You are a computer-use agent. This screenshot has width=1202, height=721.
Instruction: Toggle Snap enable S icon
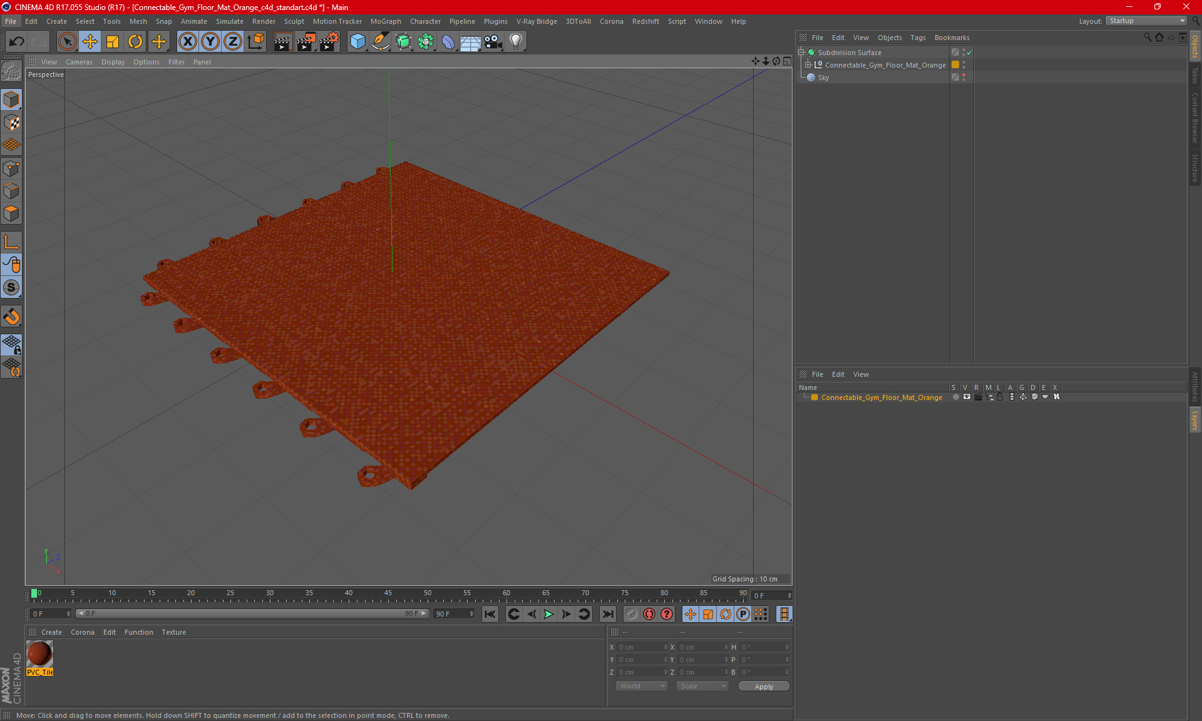pos(12,288)
